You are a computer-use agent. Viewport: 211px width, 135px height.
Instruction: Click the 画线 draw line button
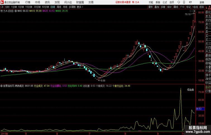(x=176, y=7)
